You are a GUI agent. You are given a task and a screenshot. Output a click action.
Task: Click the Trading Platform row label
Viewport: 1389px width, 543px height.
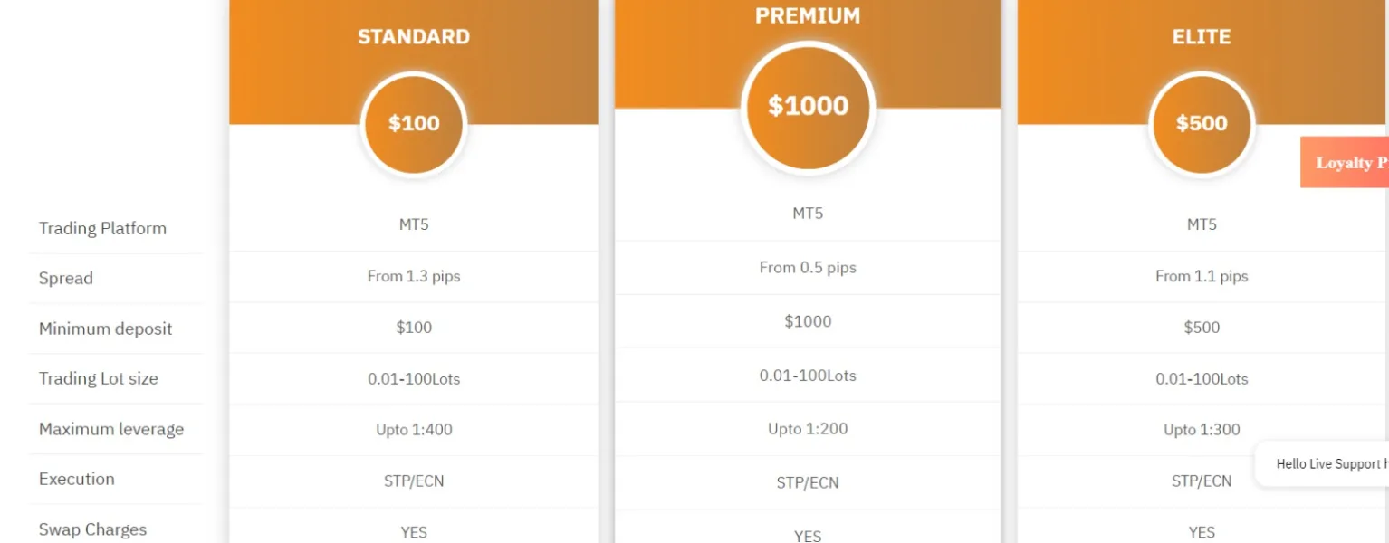(102, 228)
